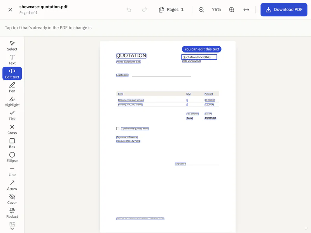Edit the Printing, A4, 200 sheets text
This screenshot has height=233, width=311.
[130, 104]
